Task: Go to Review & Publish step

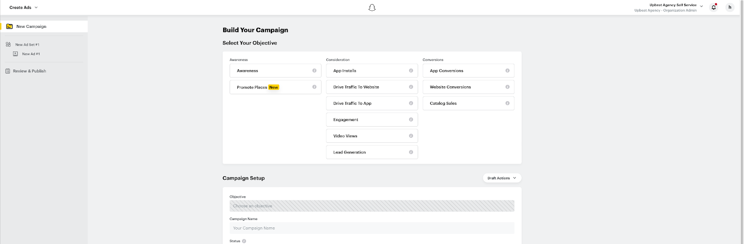Action: click(x=29, y=71)
